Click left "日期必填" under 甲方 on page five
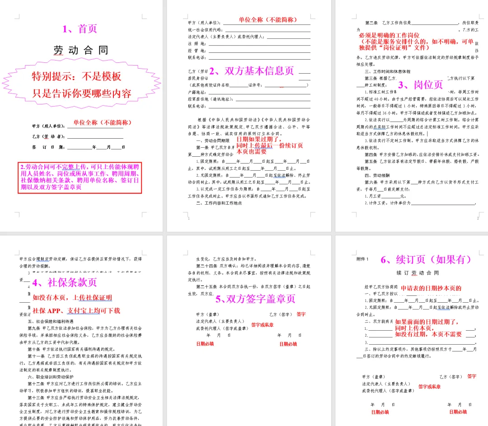Screen dimensions: 488x426 point(205,344)
